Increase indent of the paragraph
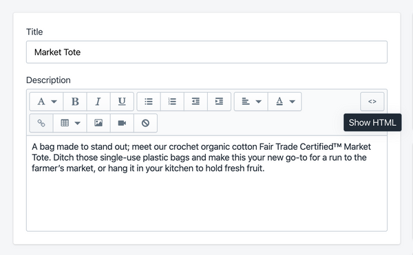Viewport: 413px width, 255px height. coord(219,102)
